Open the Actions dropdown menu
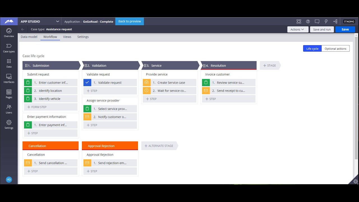 (298, 29)
